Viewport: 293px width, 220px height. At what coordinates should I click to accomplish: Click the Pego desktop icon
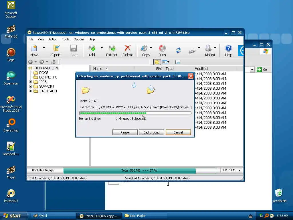[x=11, y=55]
